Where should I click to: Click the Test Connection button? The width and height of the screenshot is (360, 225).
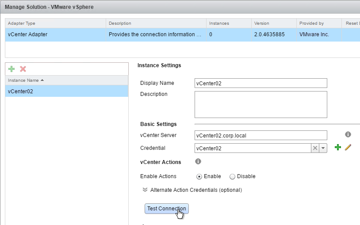pos(167,209)
